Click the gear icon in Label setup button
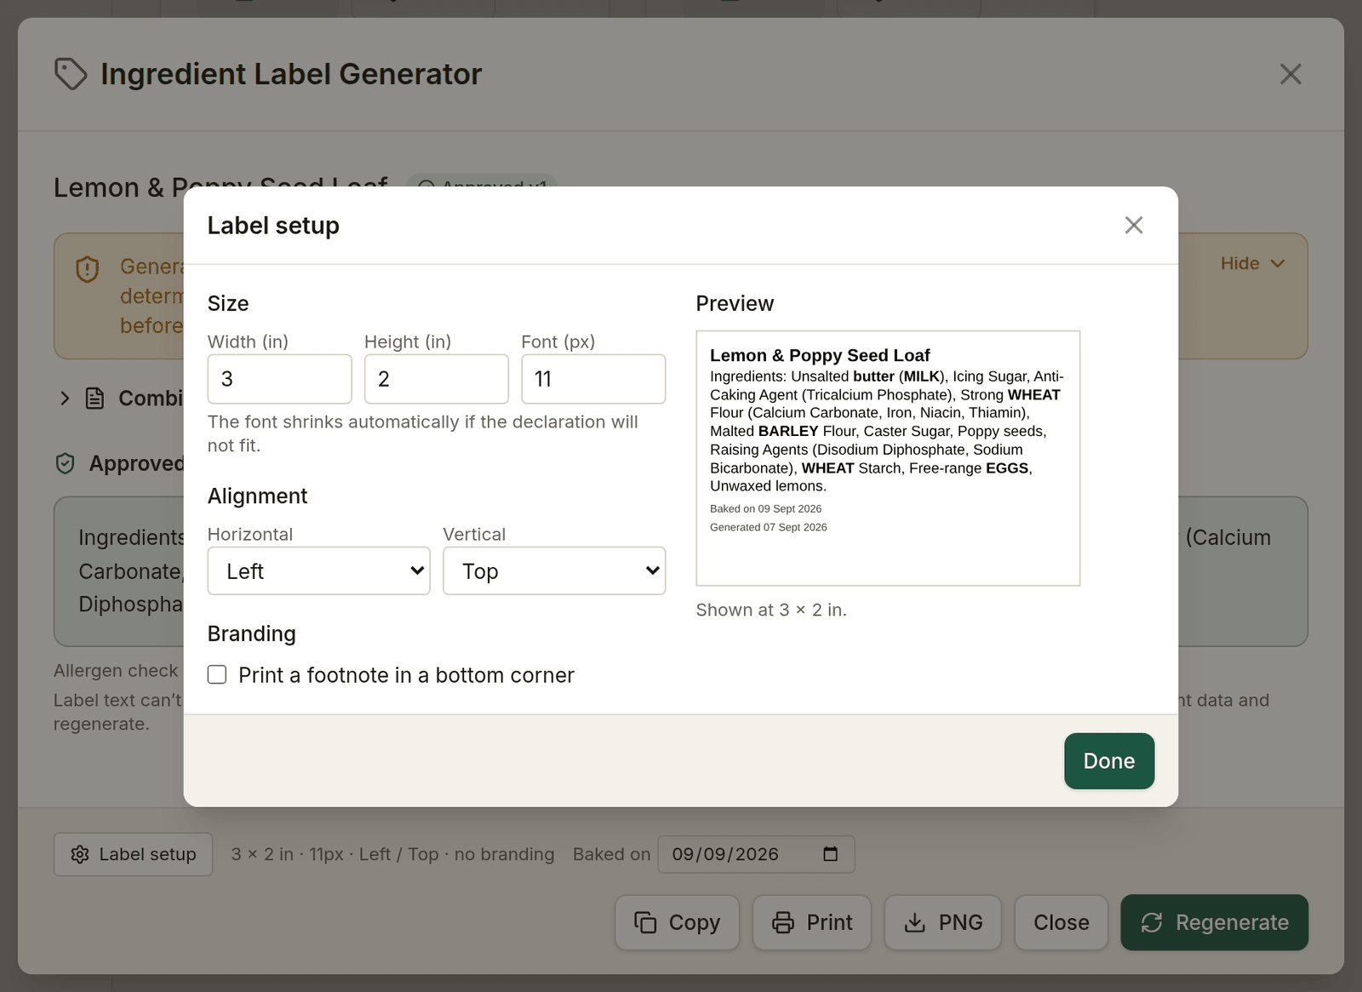 [80, 854]
